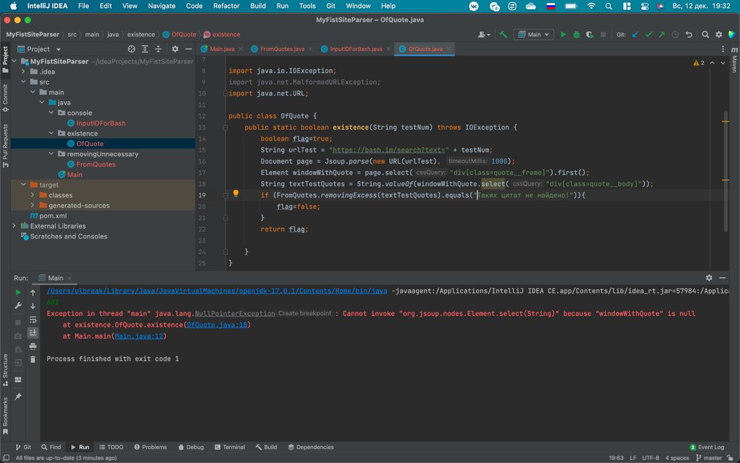This screenshot has height=463, width=740.
Task: Clear all Run console output with trash icon
Action: [x=33, y=359]
